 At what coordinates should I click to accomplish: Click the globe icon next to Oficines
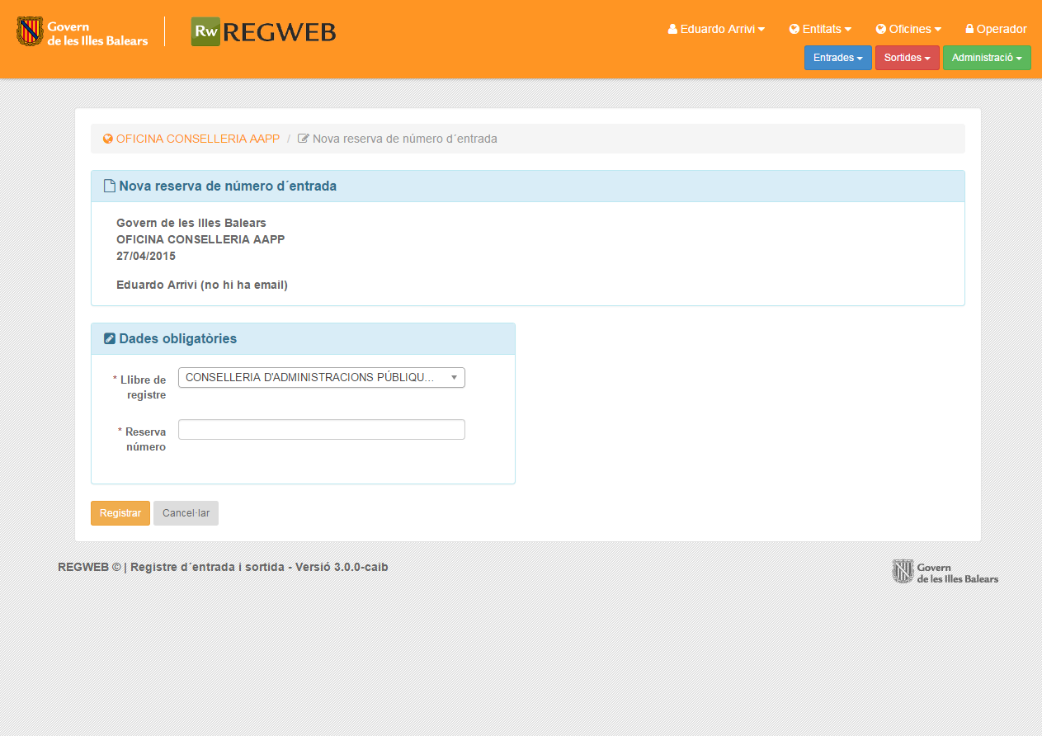coord(880,29)
